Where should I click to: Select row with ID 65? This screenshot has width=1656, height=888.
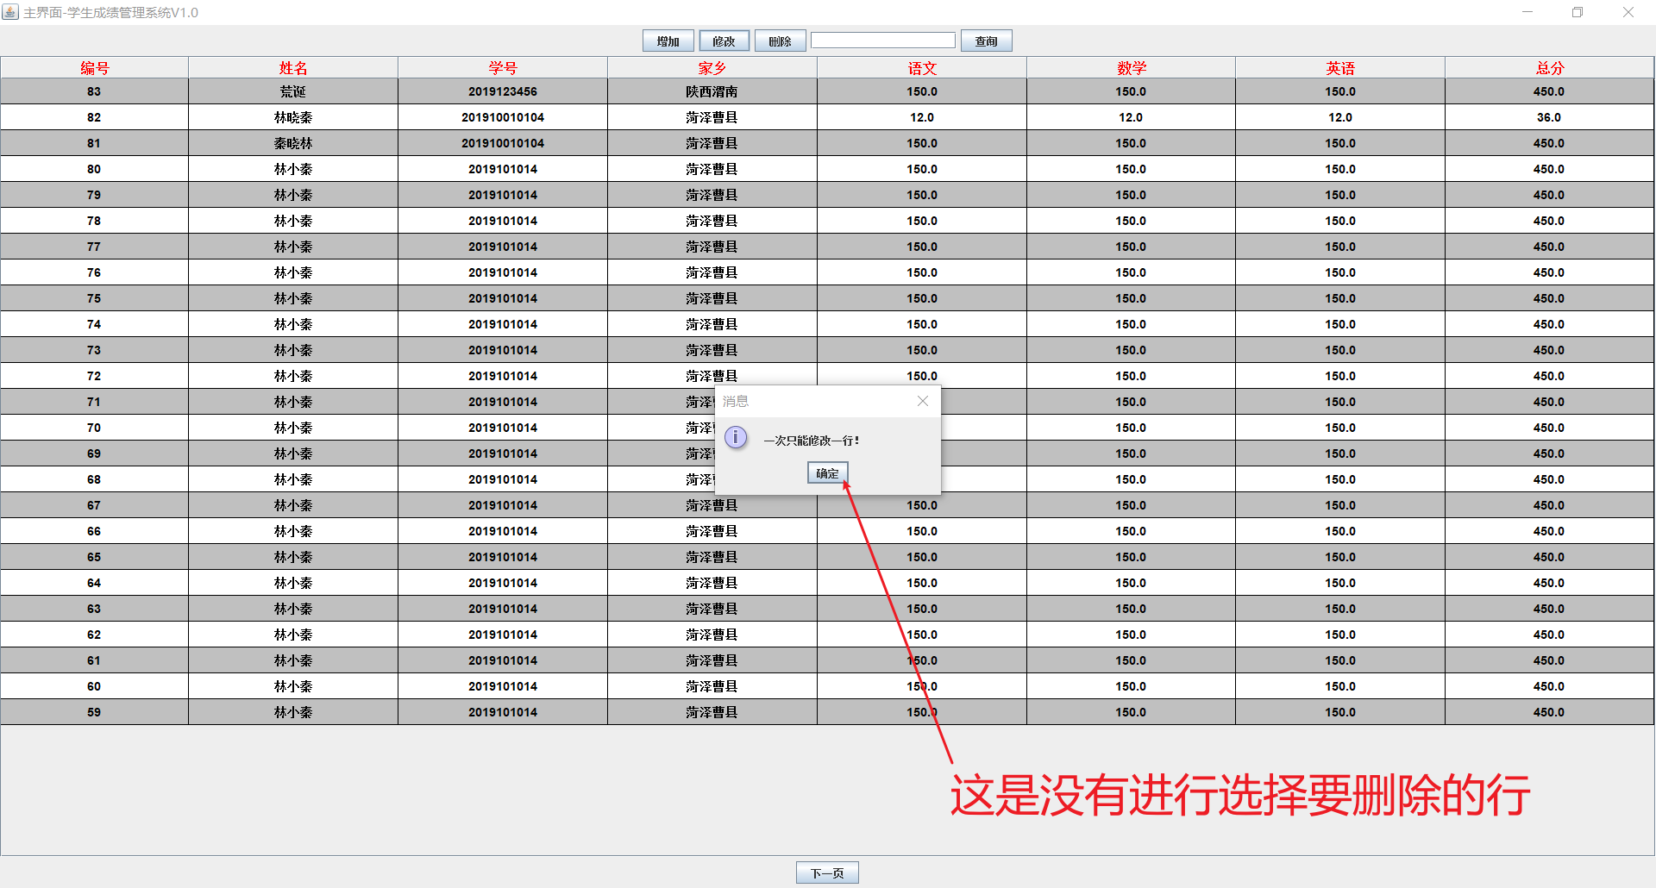tap(827, 557)
